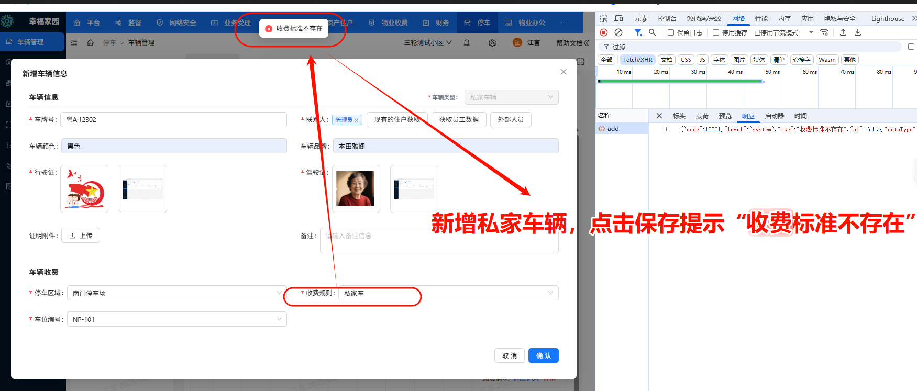Enable the 保留日志 checkbox
Image resolution: width=917 pixels, height=391 pixels.
[671, 32]
